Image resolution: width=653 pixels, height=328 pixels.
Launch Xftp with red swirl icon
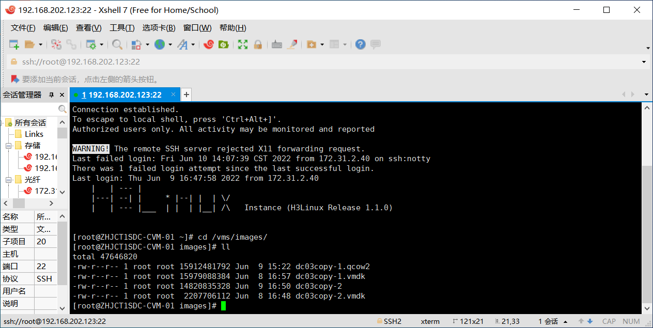209,44
